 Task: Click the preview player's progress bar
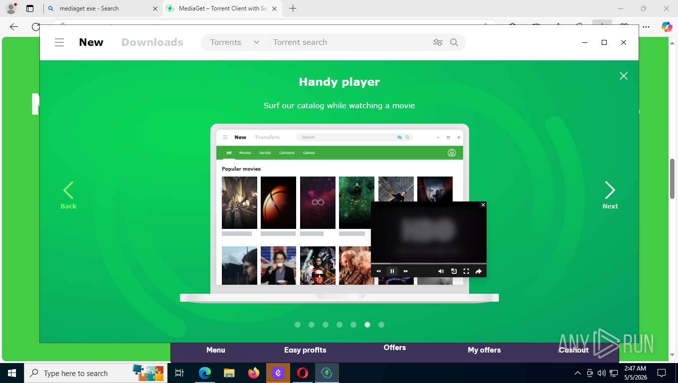(x=429, y=263)
